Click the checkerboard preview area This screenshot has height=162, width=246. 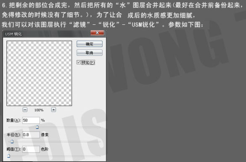(x=39, y=73)
